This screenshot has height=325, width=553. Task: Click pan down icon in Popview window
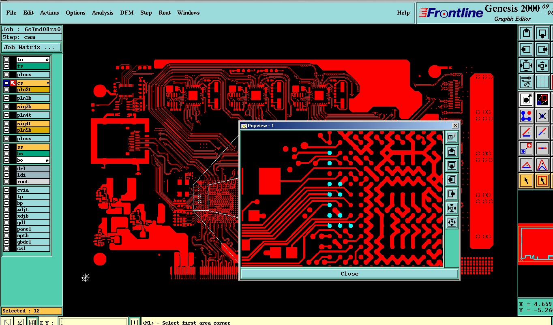(452, 166)
